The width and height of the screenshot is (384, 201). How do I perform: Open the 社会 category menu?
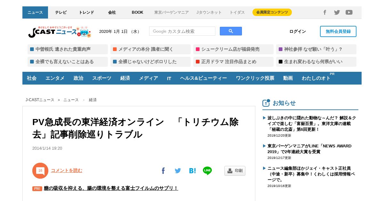pos(32,78)
